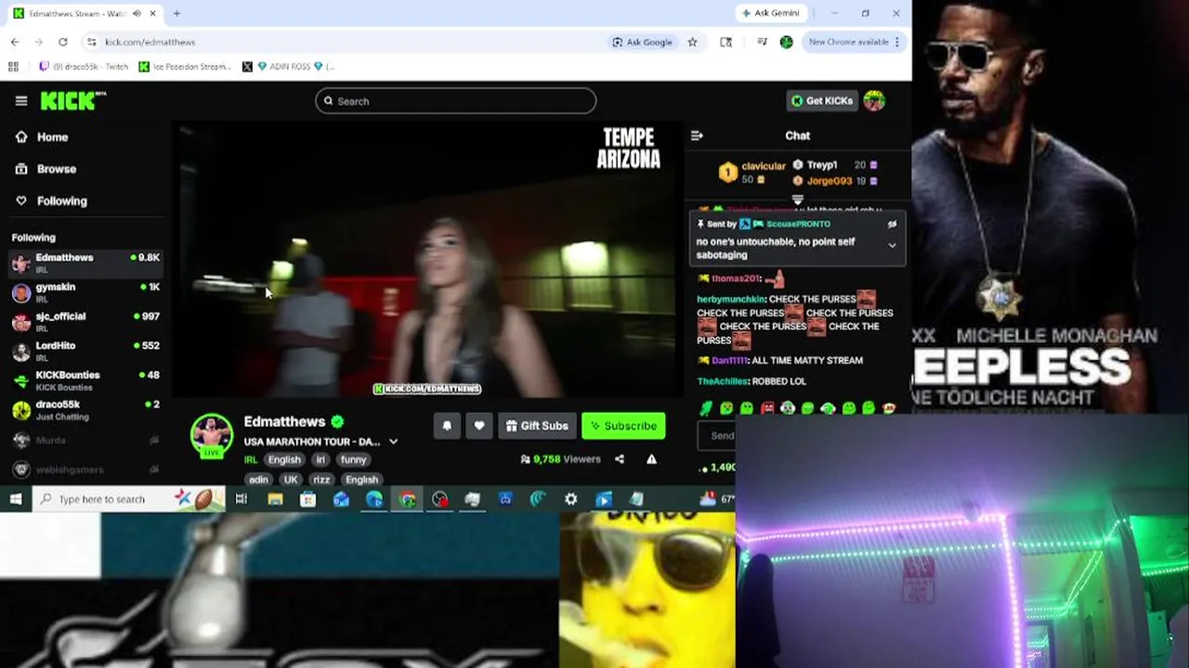Open sjc_official channel in following list
Viewport: 1189px width, 668px height.
(85, 322)
